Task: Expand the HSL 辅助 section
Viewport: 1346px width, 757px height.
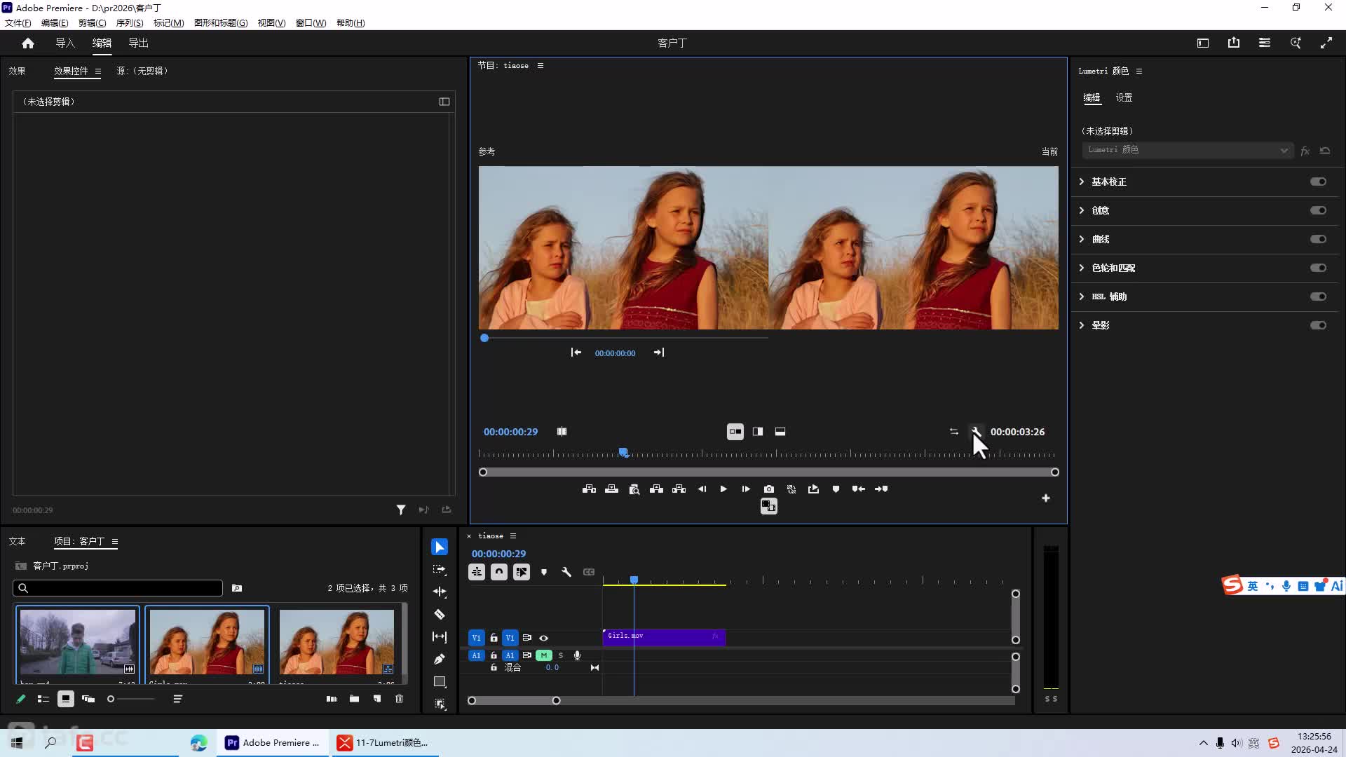Action: (x=1082, y=296)
